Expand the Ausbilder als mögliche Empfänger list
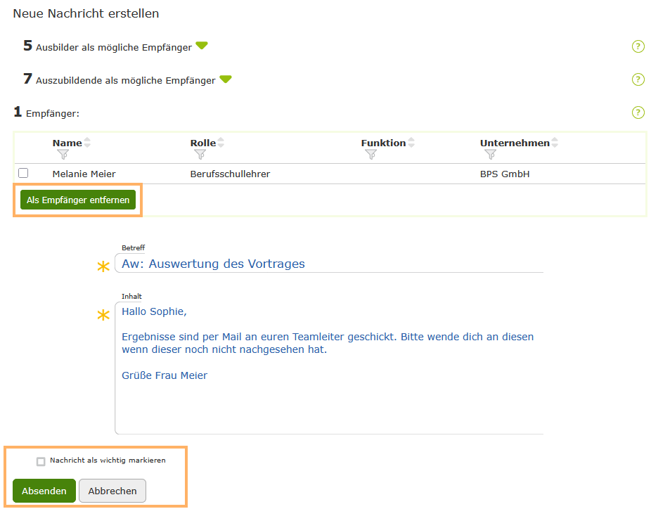Screen dimensions: 651x509 point(202,45)
